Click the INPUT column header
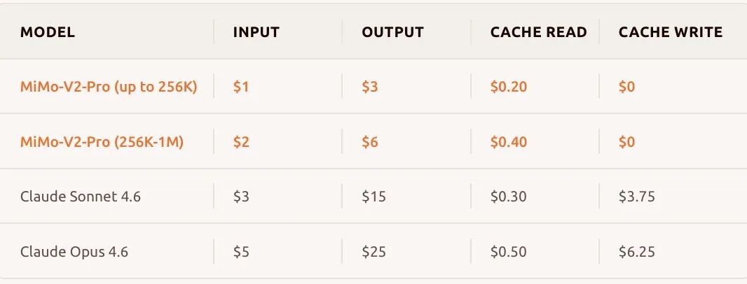This screenshot has width=747, height=284. click(256, 32)
